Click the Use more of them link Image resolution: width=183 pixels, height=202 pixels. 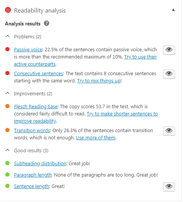click(x=95, y=138)
